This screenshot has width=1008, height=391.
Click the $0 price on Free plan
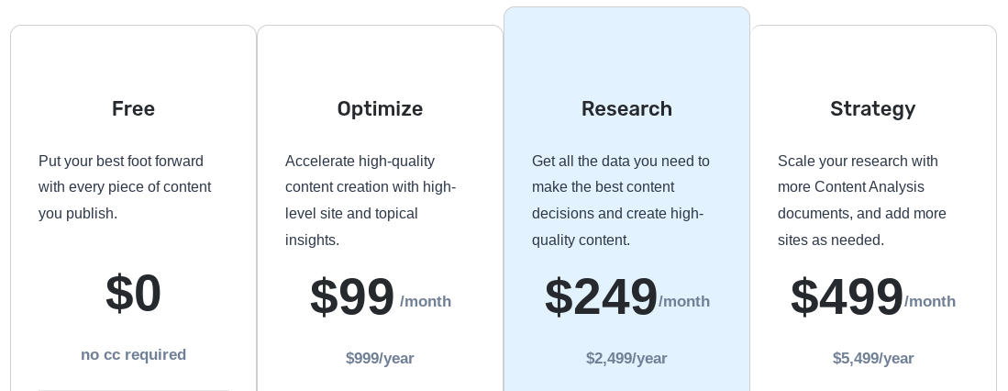click(133, 294)
